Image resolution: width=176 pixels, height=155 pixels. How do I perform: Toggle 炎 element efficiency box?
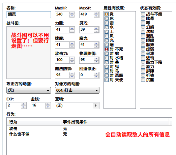click(x=107, y=14)
